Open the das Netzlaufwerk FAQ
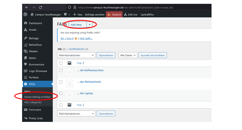 click(x=89, y=82)
